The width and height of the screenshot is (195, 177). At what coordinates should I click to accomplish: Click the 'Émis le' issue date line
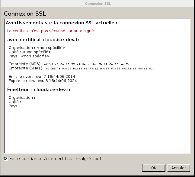42,77
